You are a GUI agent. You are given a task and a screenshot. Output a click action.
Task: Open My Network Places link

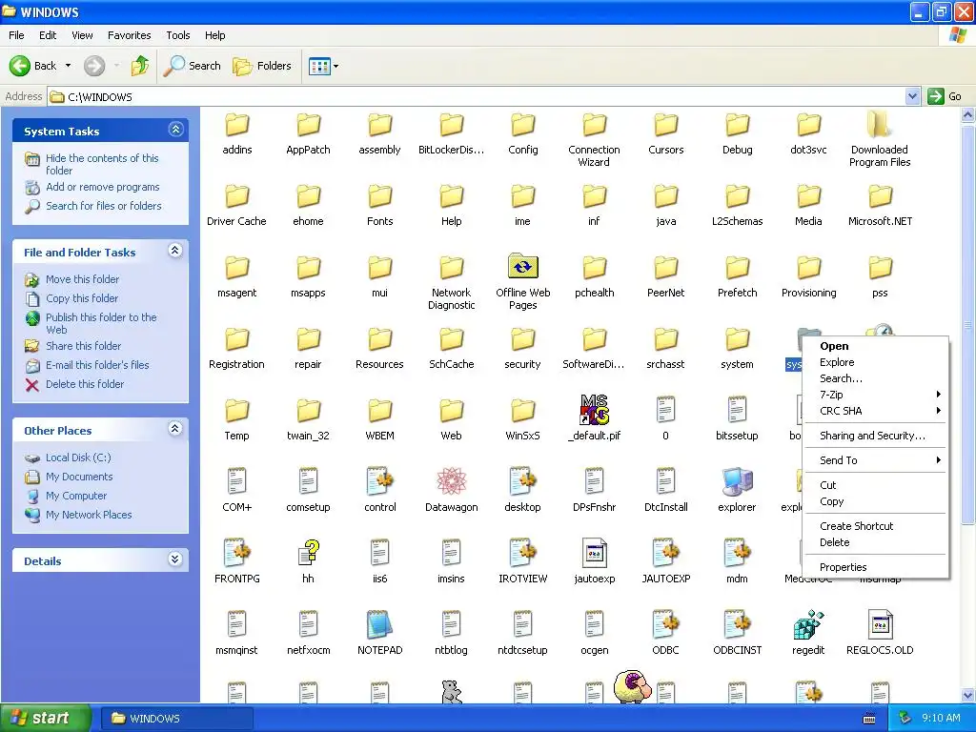pyautogui.click(x=89, y=515)
